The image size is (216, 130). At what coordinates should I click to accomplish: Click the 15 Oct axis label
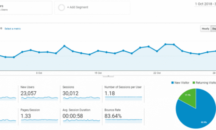(98, 73)
